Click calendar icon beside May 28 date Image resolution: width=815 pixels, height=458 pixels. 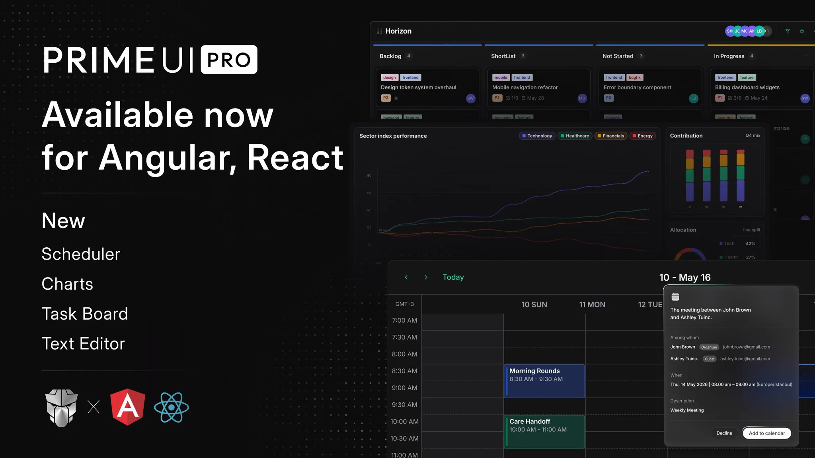(524, 98)
